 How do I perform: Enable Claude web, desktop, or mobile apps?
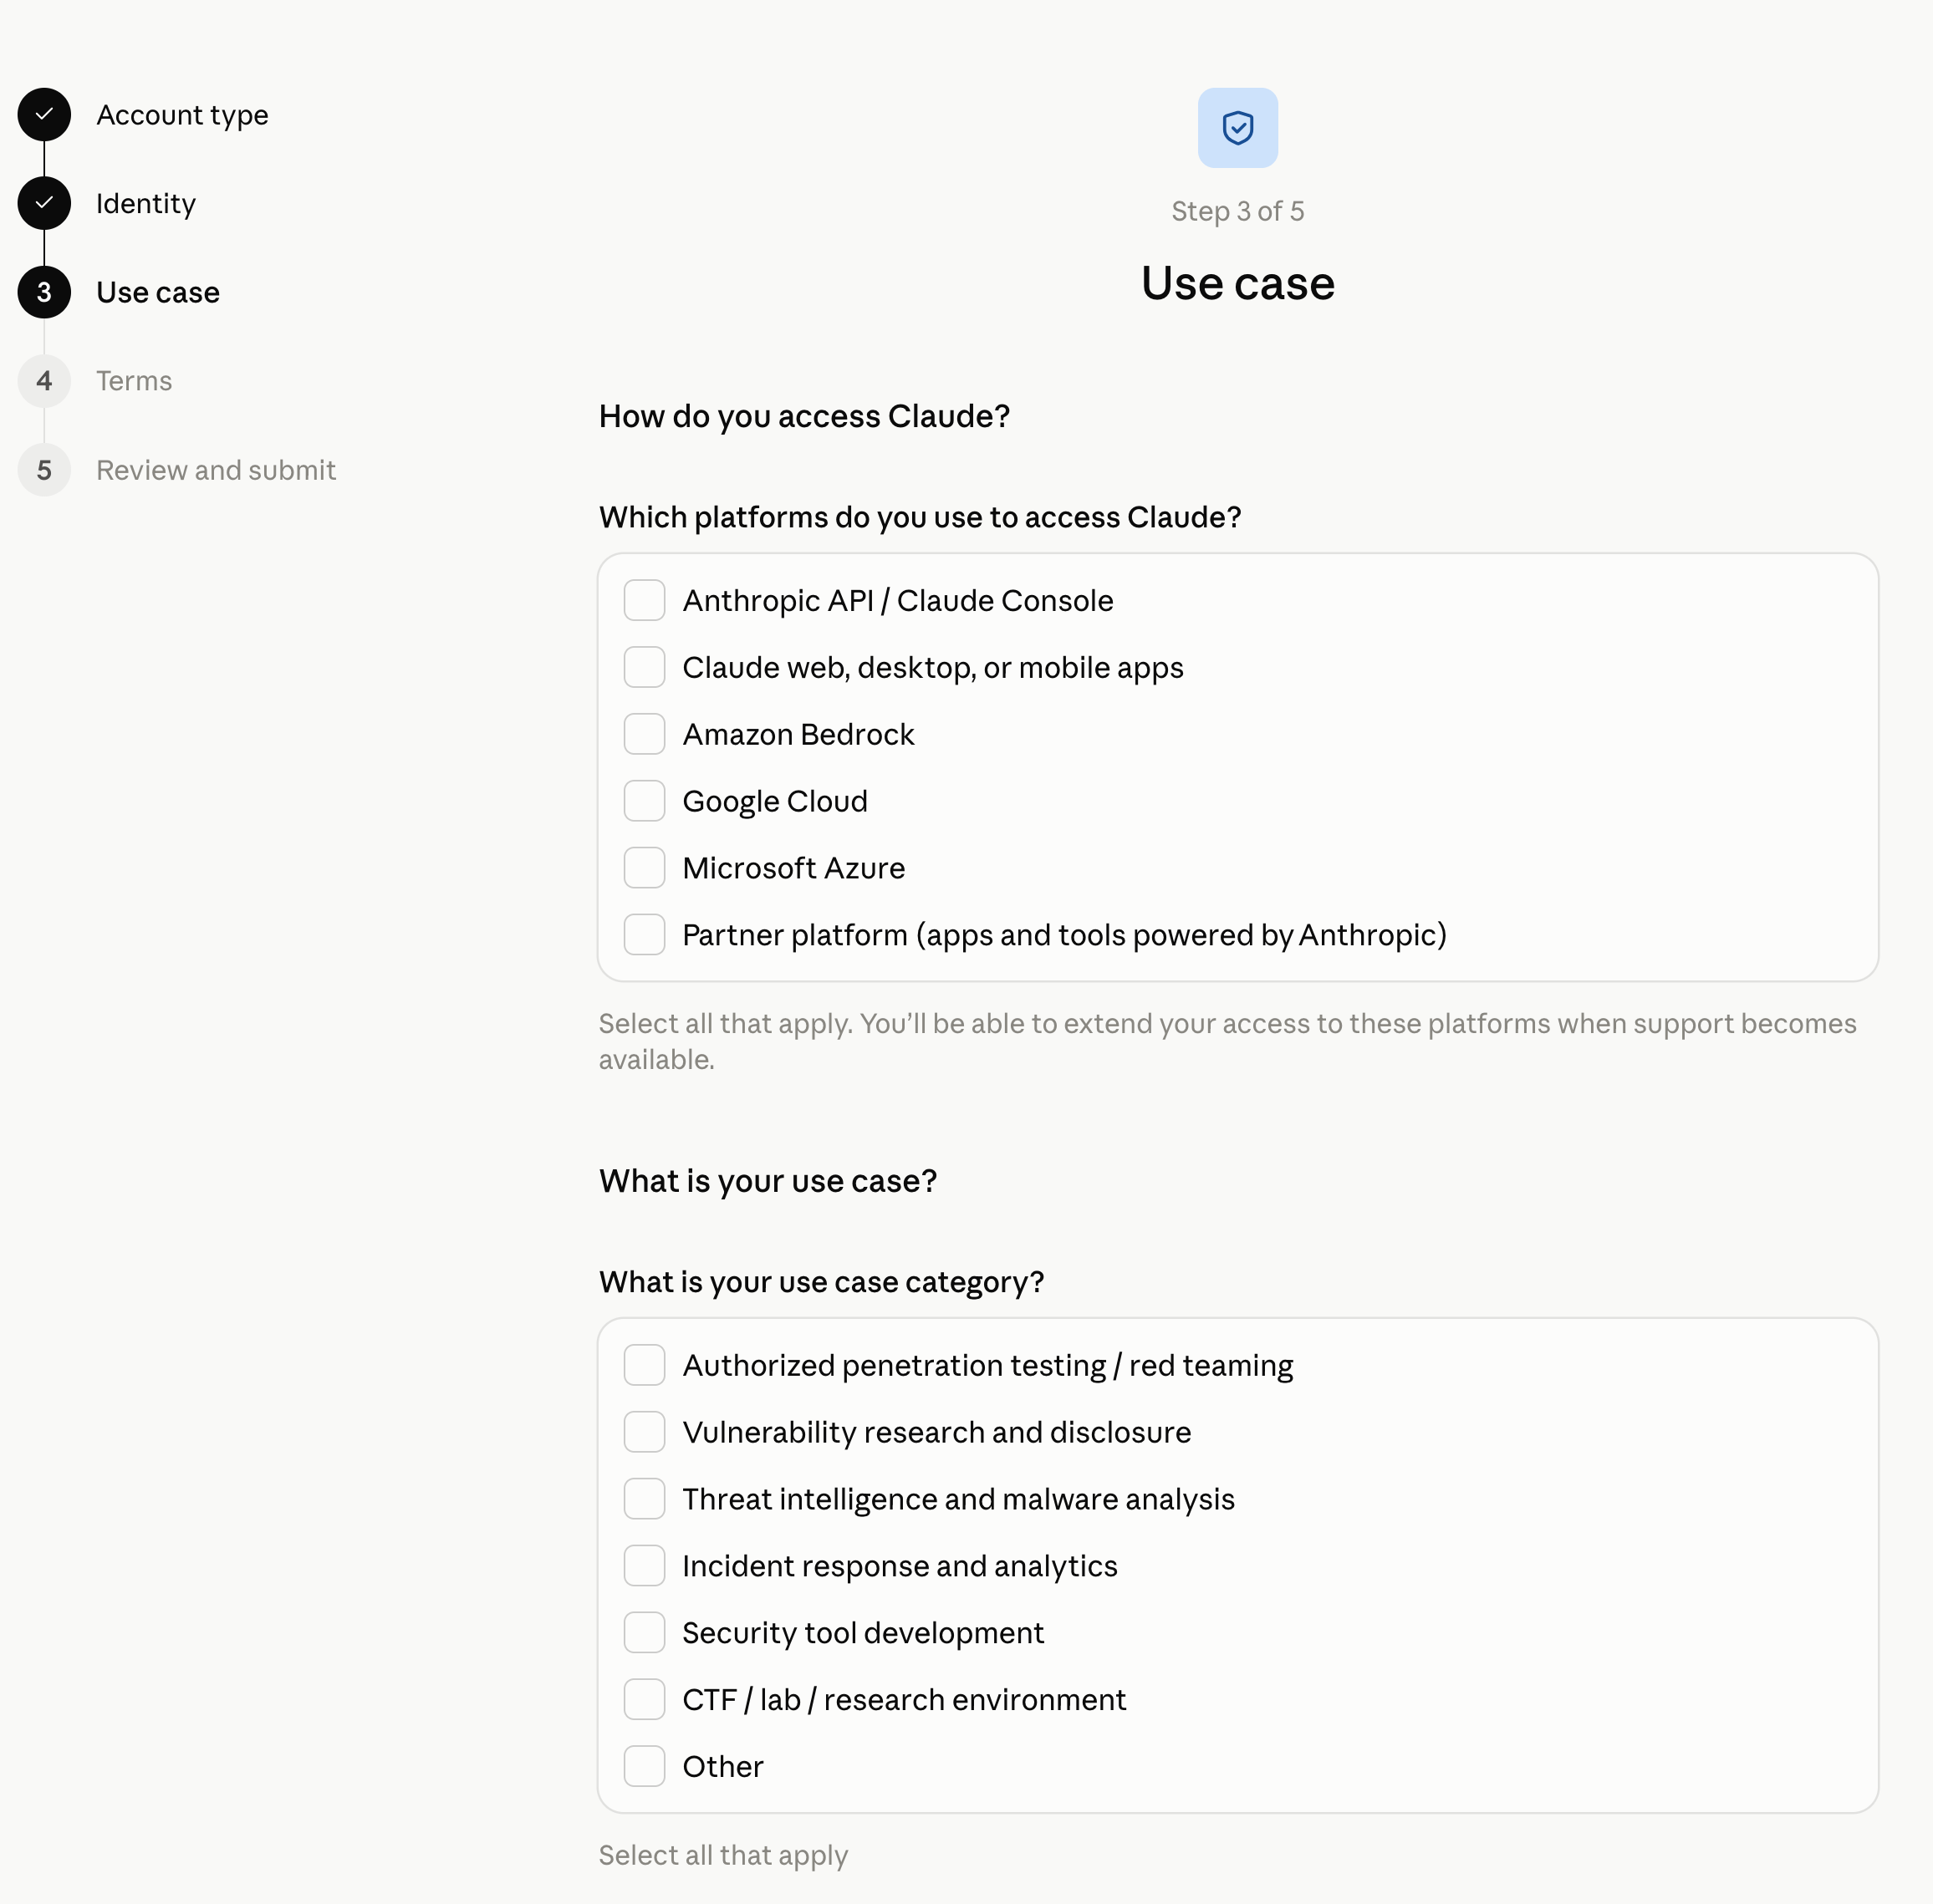[645, 668]
